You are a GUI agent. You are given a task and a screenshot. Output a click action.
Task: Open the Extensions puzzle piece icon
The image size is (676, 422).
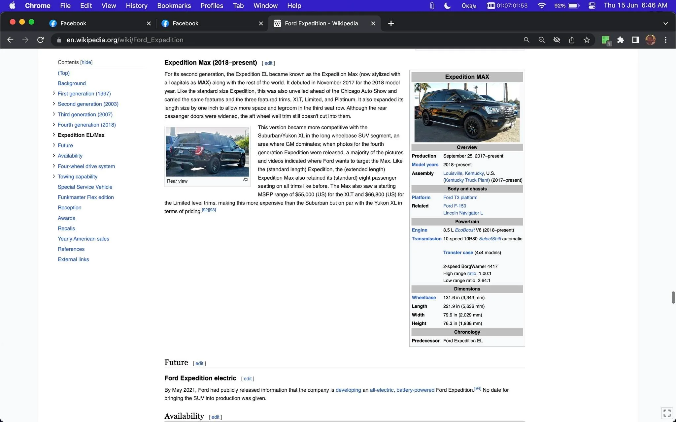[x=621, y=40]
